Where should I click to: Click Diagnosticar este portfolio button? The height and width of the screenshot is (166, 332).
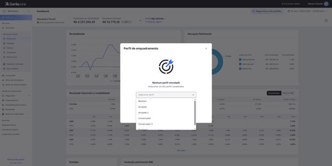(267, 11)
